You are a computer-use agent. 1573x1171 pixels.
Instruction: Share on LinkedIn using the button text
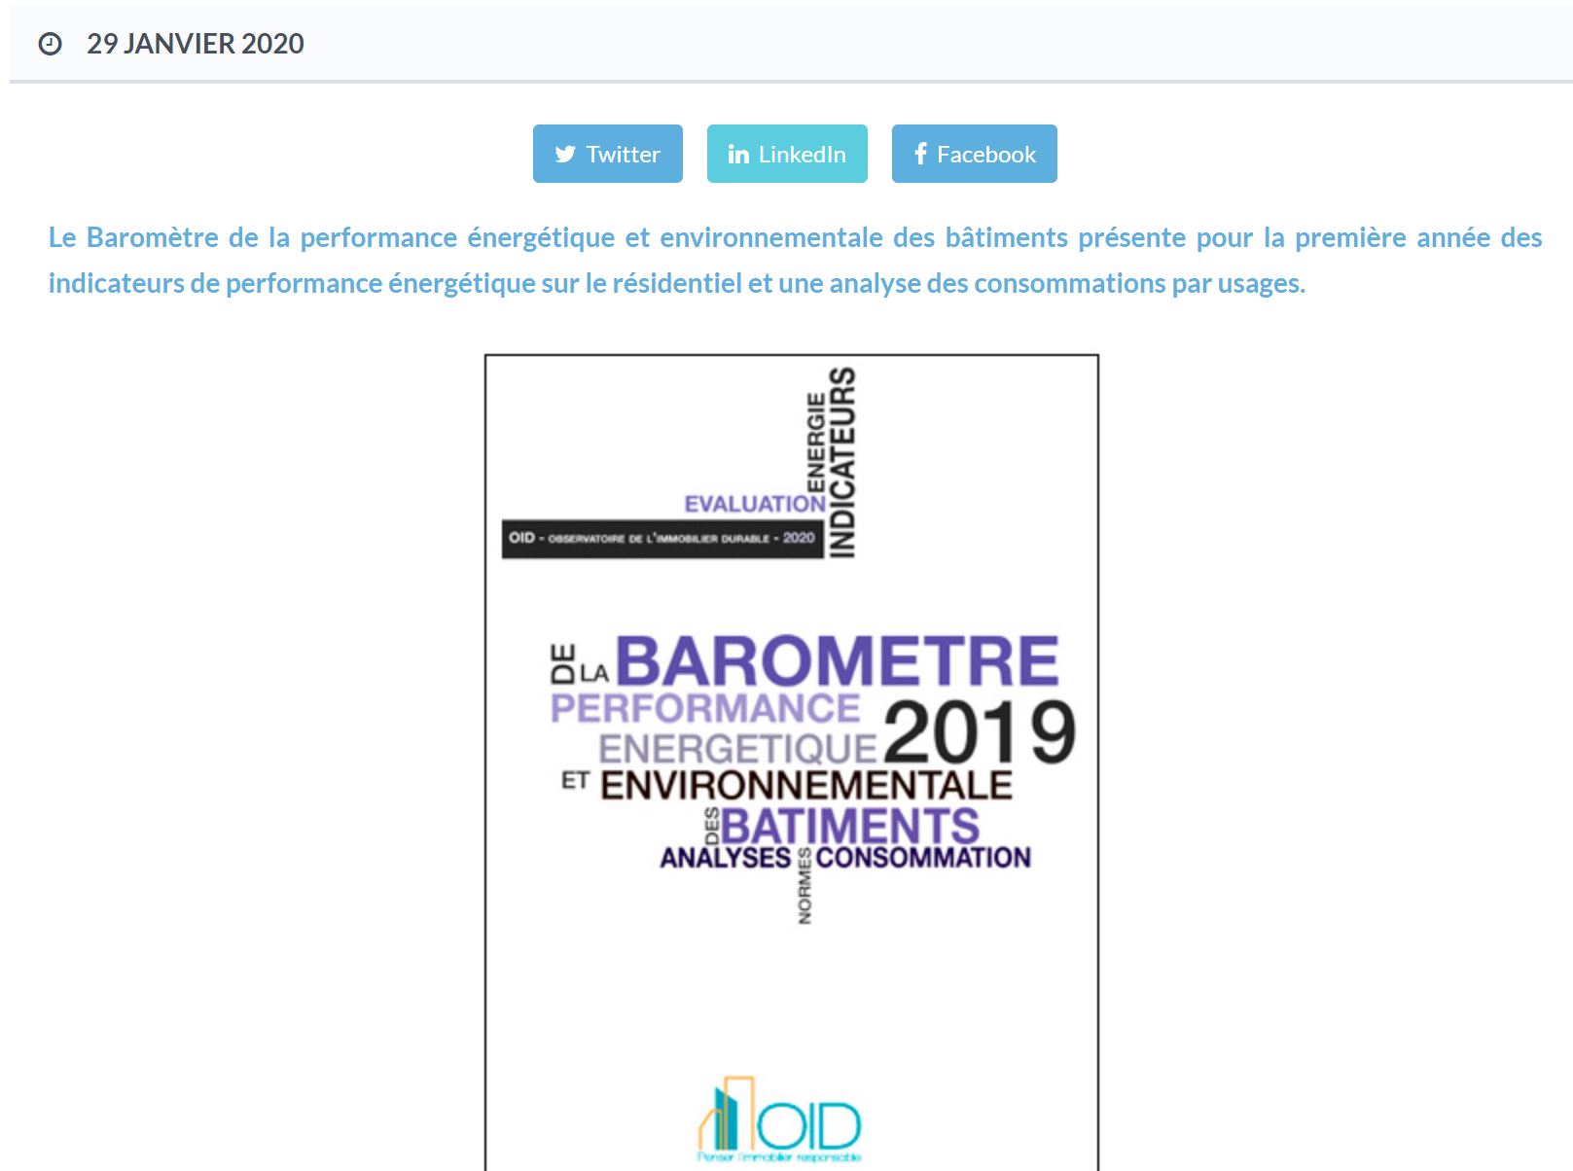802,155
